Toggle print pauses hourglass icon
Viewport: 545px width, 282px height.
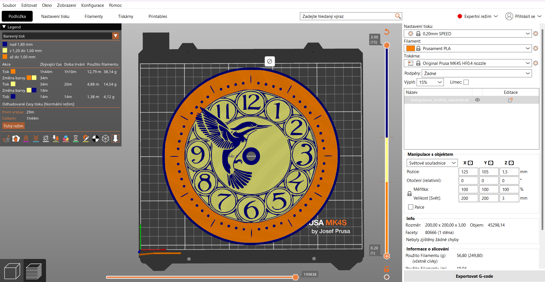(76, 139)
